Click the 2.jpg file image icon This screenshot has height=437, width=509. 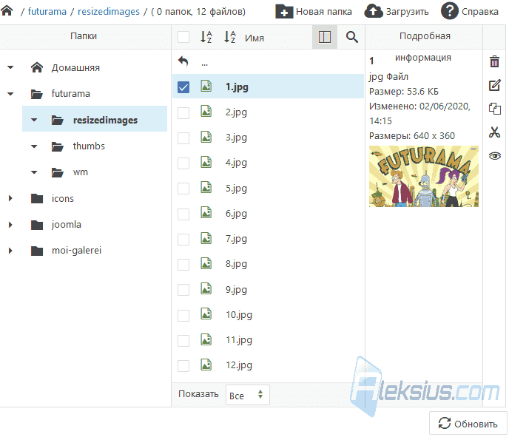tap(206, 111)
